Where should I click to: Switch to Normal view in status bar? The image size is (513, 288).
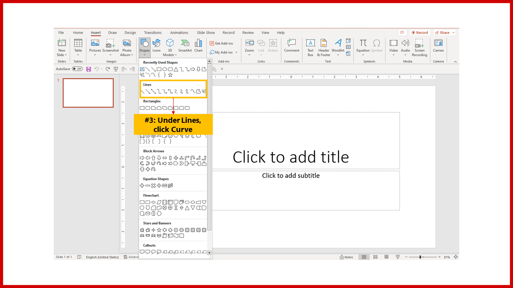364,257
